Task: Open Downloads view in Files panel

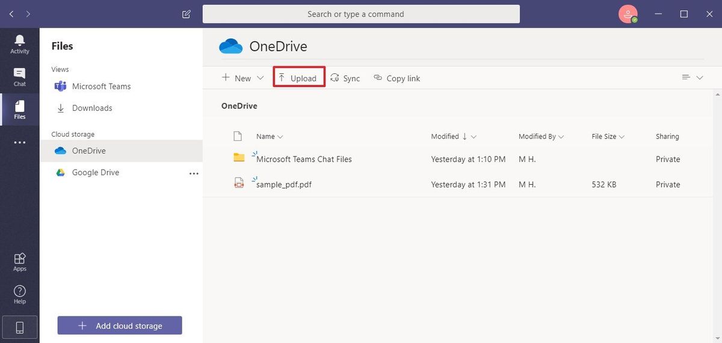Action: click(92, 108)
